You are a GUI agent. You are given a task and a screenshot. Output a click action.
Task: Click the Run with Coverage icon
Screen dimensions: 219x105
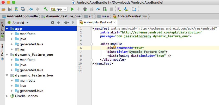pyautogui.click(x=92, y=9)
